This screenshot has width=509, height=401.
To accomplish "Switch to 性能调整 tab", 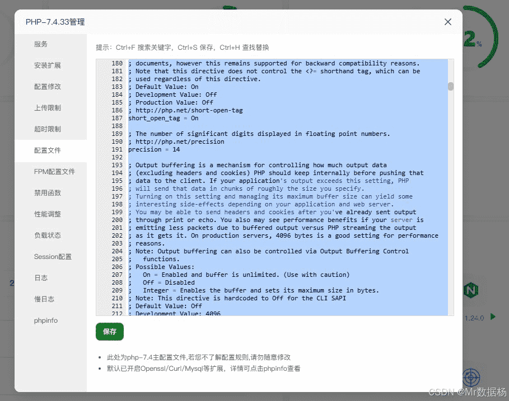I will [48, 214].
